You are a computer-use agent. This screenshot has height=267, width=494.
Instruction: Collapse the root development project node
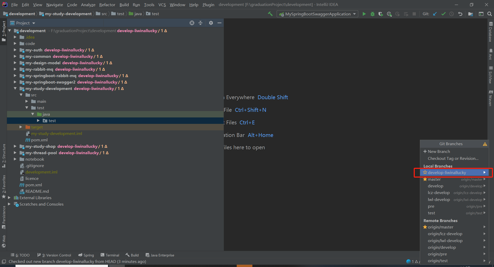(10, 31)
